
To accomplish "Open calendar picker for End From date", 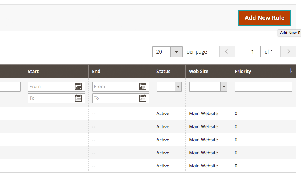I will (x=143, y=87).
